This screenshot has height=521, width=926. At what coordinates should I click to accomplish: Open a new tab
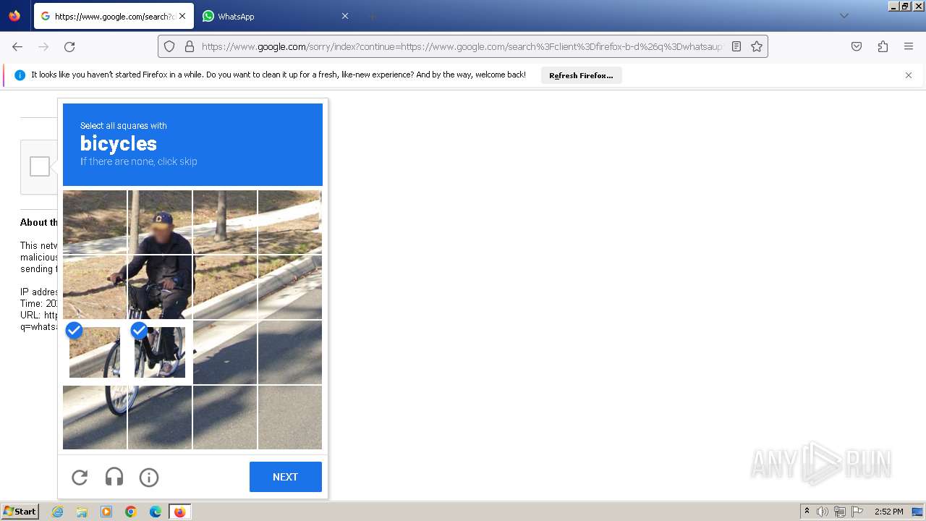point(372,16)
